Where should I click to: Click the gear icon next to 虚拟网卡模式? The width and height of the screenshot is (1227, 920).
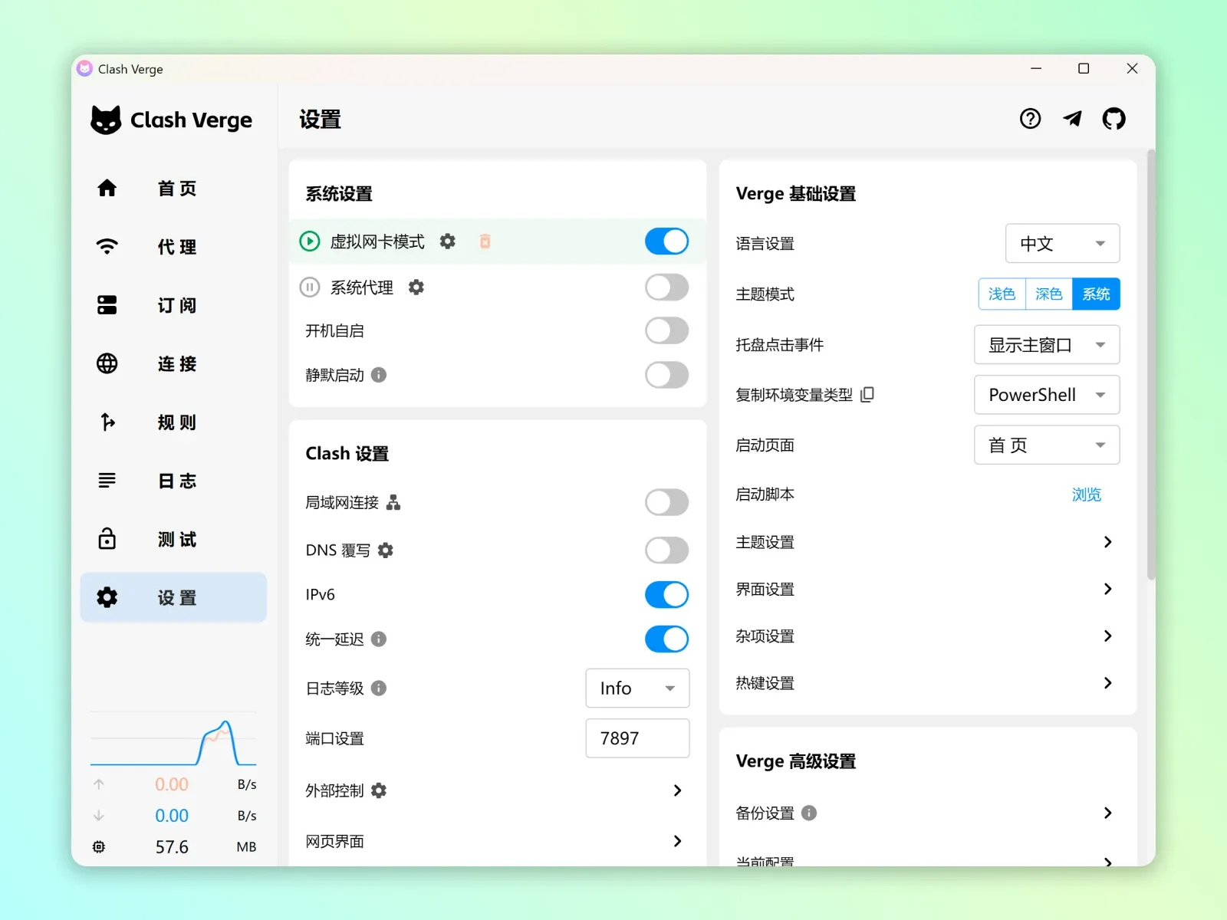pos(447,242)
